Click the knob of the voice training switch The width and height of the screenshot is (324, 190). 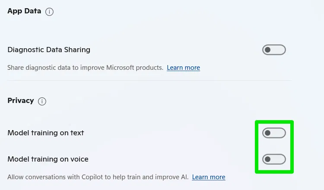click(267, 159)
